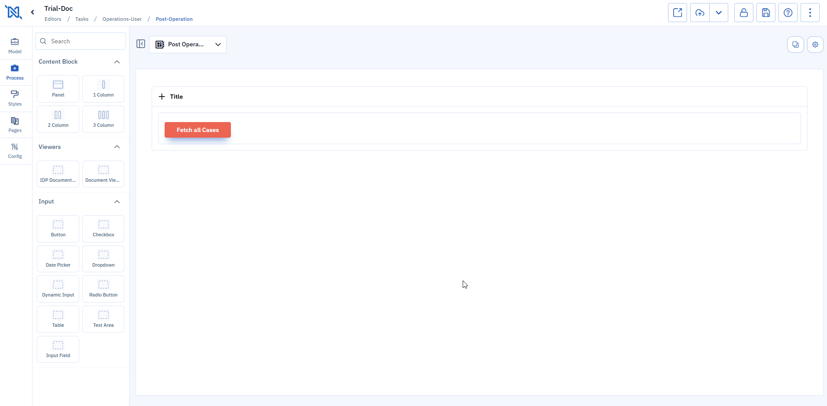This screenshot has width=827, height=406.
Task: Collapse the Content Block section
Action: [117, 62]
